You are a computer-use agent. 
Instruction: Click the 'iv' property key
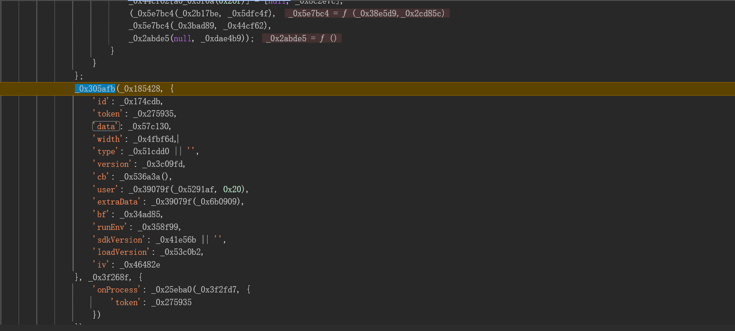tap(102, 265)
